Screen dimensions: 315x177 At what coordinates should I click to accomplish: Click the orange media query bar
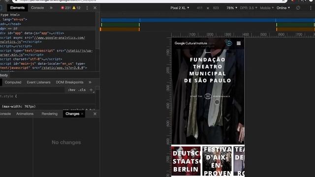pyautogui.click(x=120, y=29)
